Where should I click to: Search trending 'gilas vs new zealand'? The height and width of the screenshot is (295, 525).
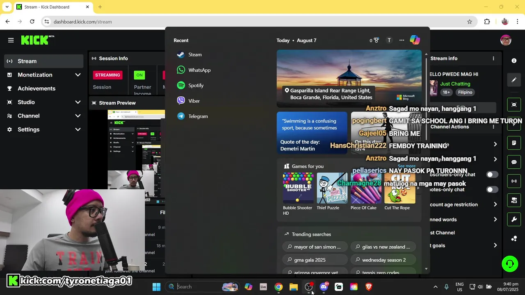[384, 247]
